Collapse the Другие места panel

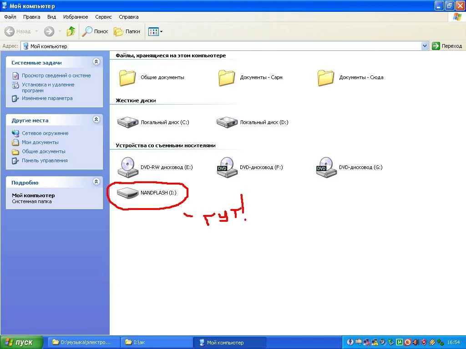pos(96,120)
